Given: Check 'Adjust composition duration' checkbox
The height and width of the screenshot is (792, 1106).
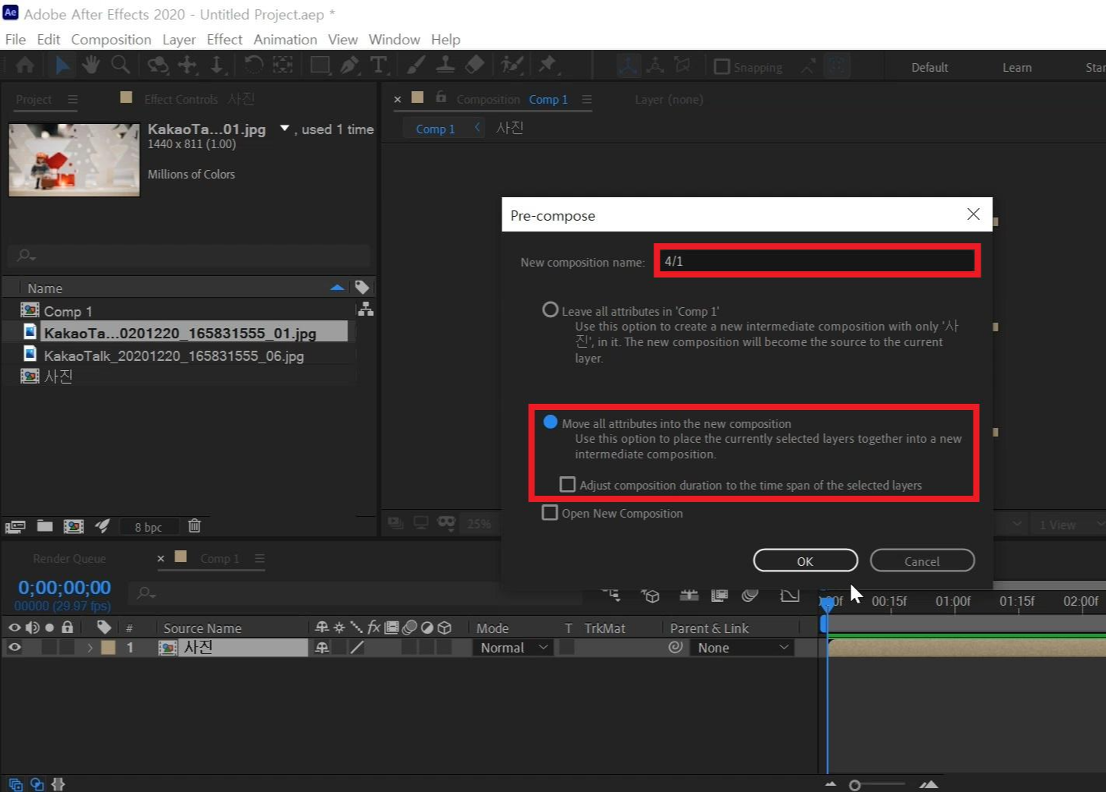Looking at the screenshot, I should (568, 484).
